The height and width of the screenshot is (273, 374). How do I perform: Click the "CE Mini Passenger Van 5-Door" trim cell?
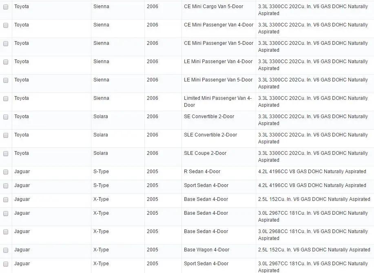point(219,47)
